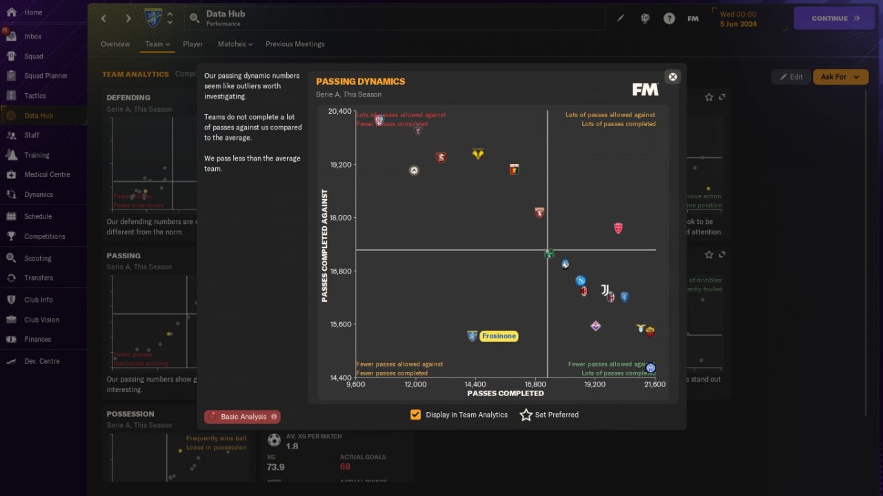883x496 pixels.
Task: Click the Data Hub search field
Action: point(394,19)
